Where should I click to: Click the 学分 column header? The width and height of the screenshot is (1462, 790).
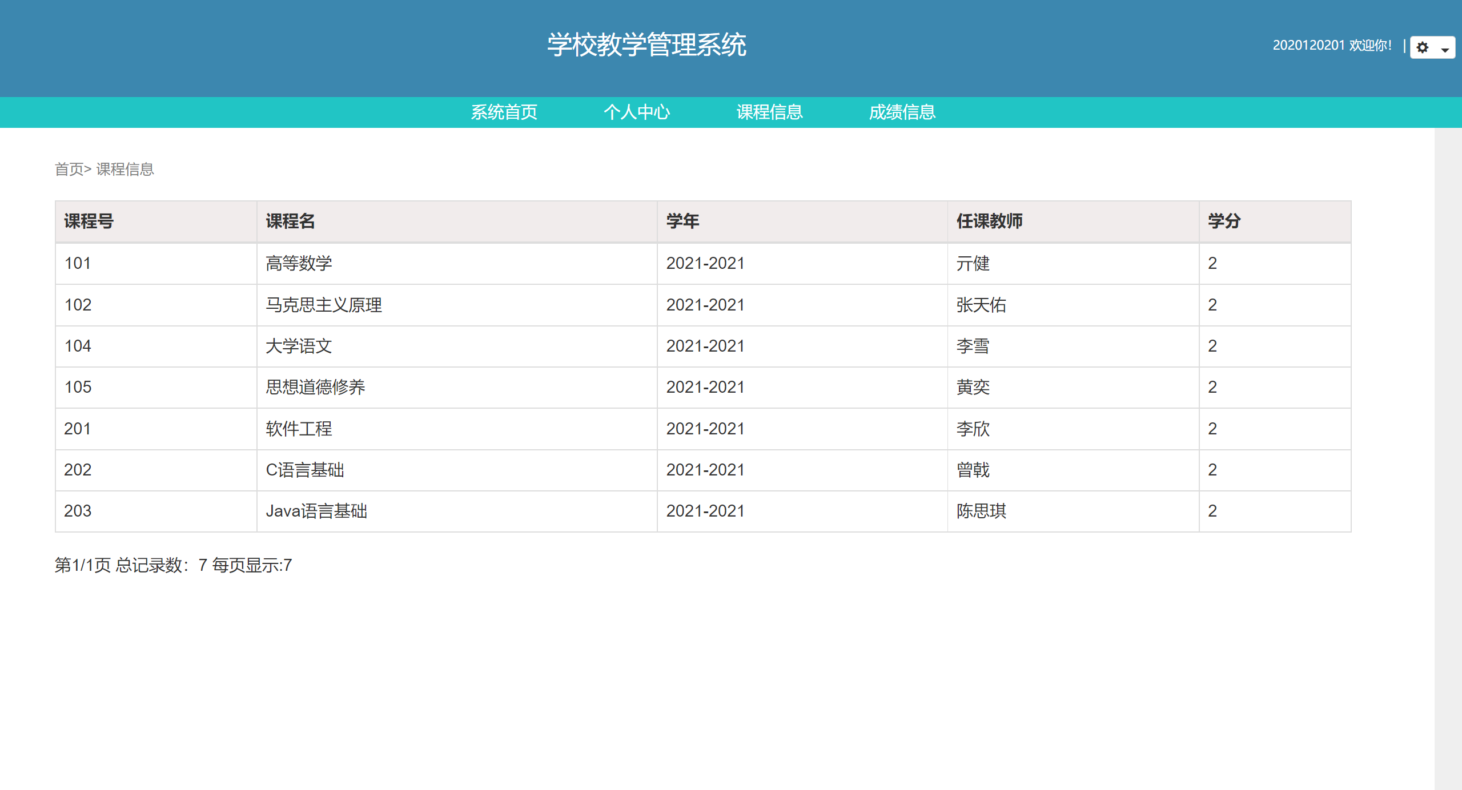pos(1223,222)
